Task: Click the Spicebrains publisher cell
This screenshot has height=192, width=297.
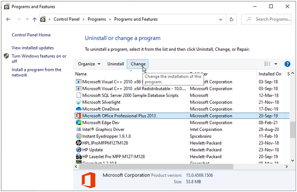Action: click(201, 136)
